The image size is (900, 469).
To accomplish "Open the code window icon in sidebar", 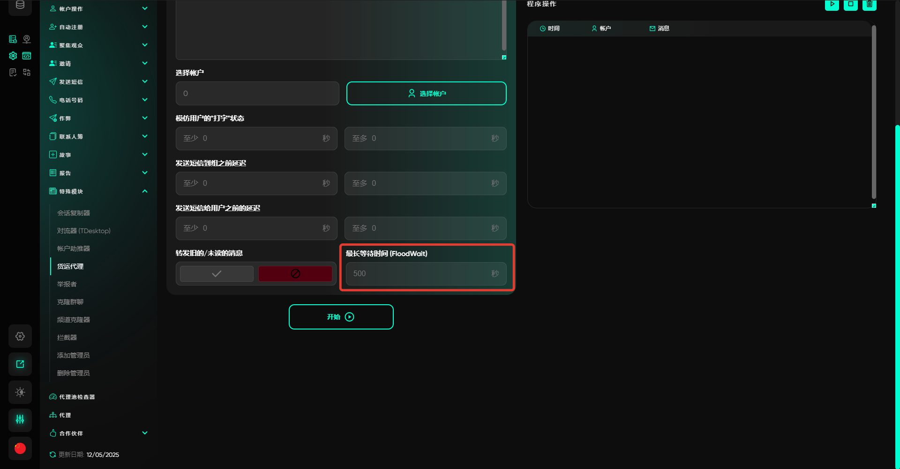I will [27, 56].
